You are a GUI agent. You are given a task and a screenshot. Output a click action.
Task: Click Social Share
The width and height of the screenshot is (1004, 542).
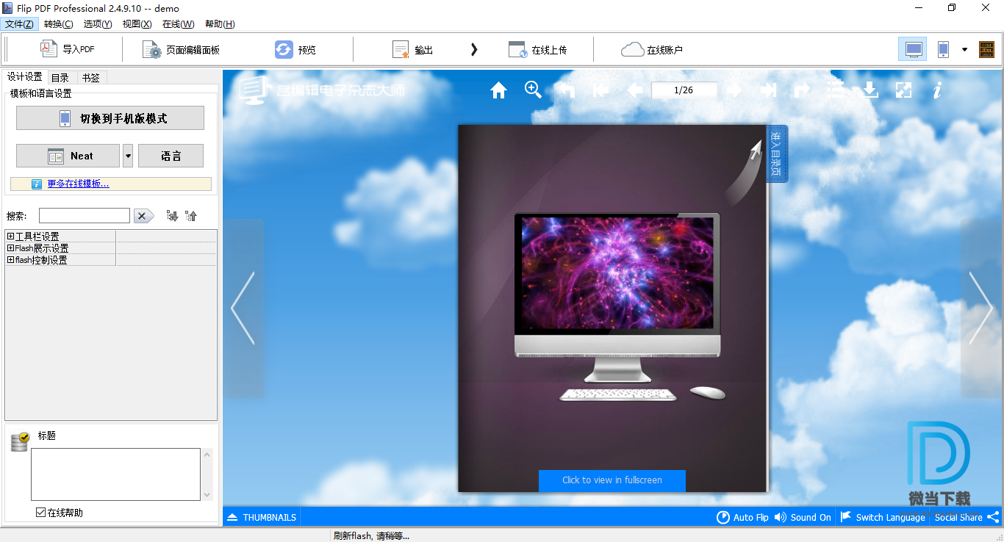(x=967, y=517)
